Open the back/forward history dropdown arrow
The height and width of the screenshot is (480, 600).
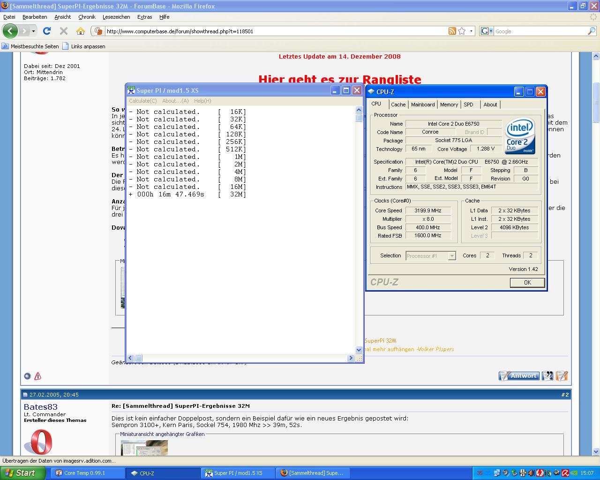coord(33,31)
